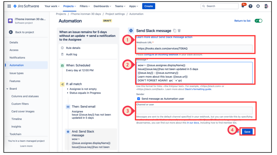
Task: Open the Apps dropdown menu
Action: 134,6
